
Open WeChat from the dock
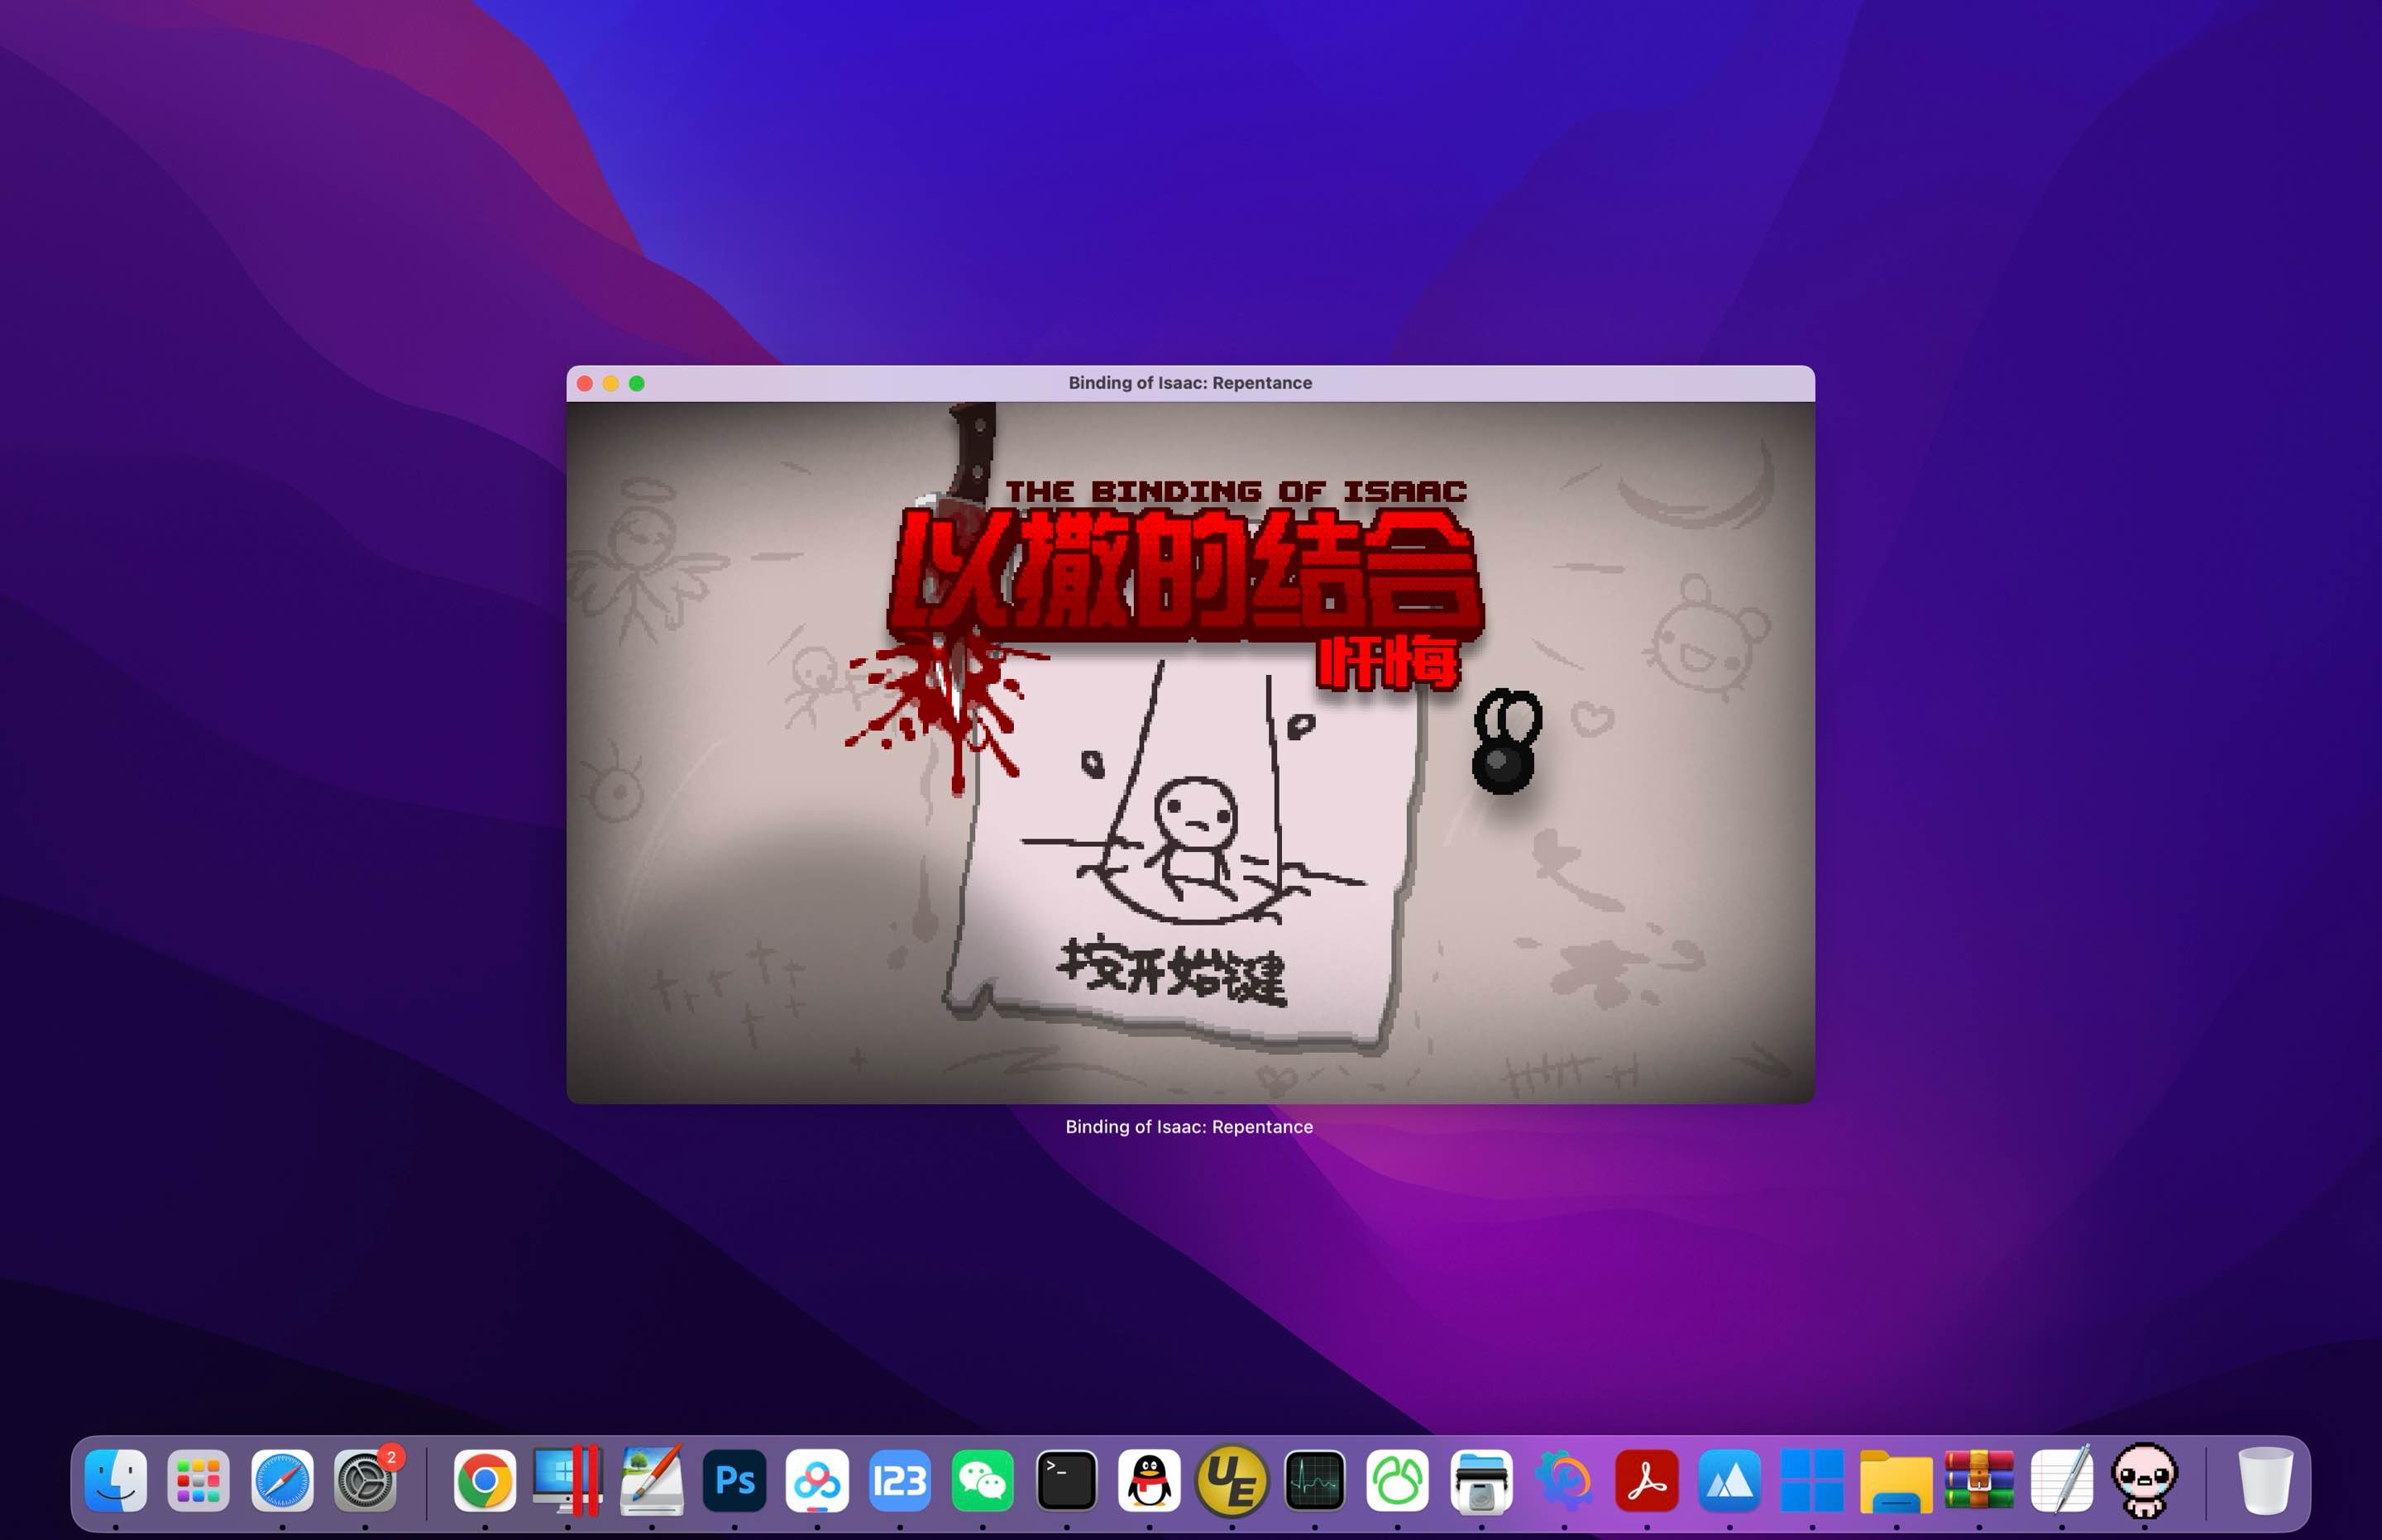coord(983,1480)
